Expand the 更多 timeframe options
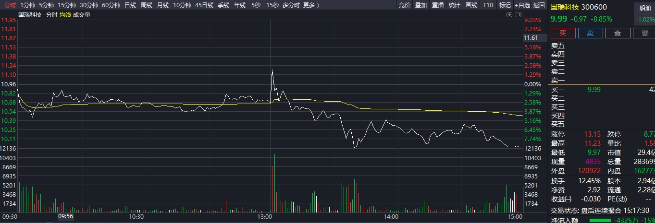 coord(310,5)
